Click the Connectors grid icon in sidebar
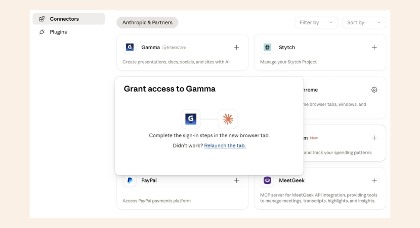The height and width of the screenshot is (228, 420). (42, 19)
